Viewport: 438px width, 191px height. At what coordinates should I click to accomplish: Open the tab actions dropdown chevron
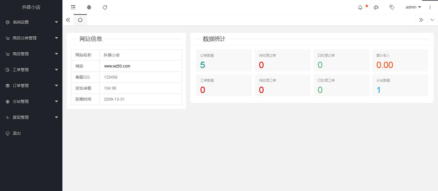point(432,20)
